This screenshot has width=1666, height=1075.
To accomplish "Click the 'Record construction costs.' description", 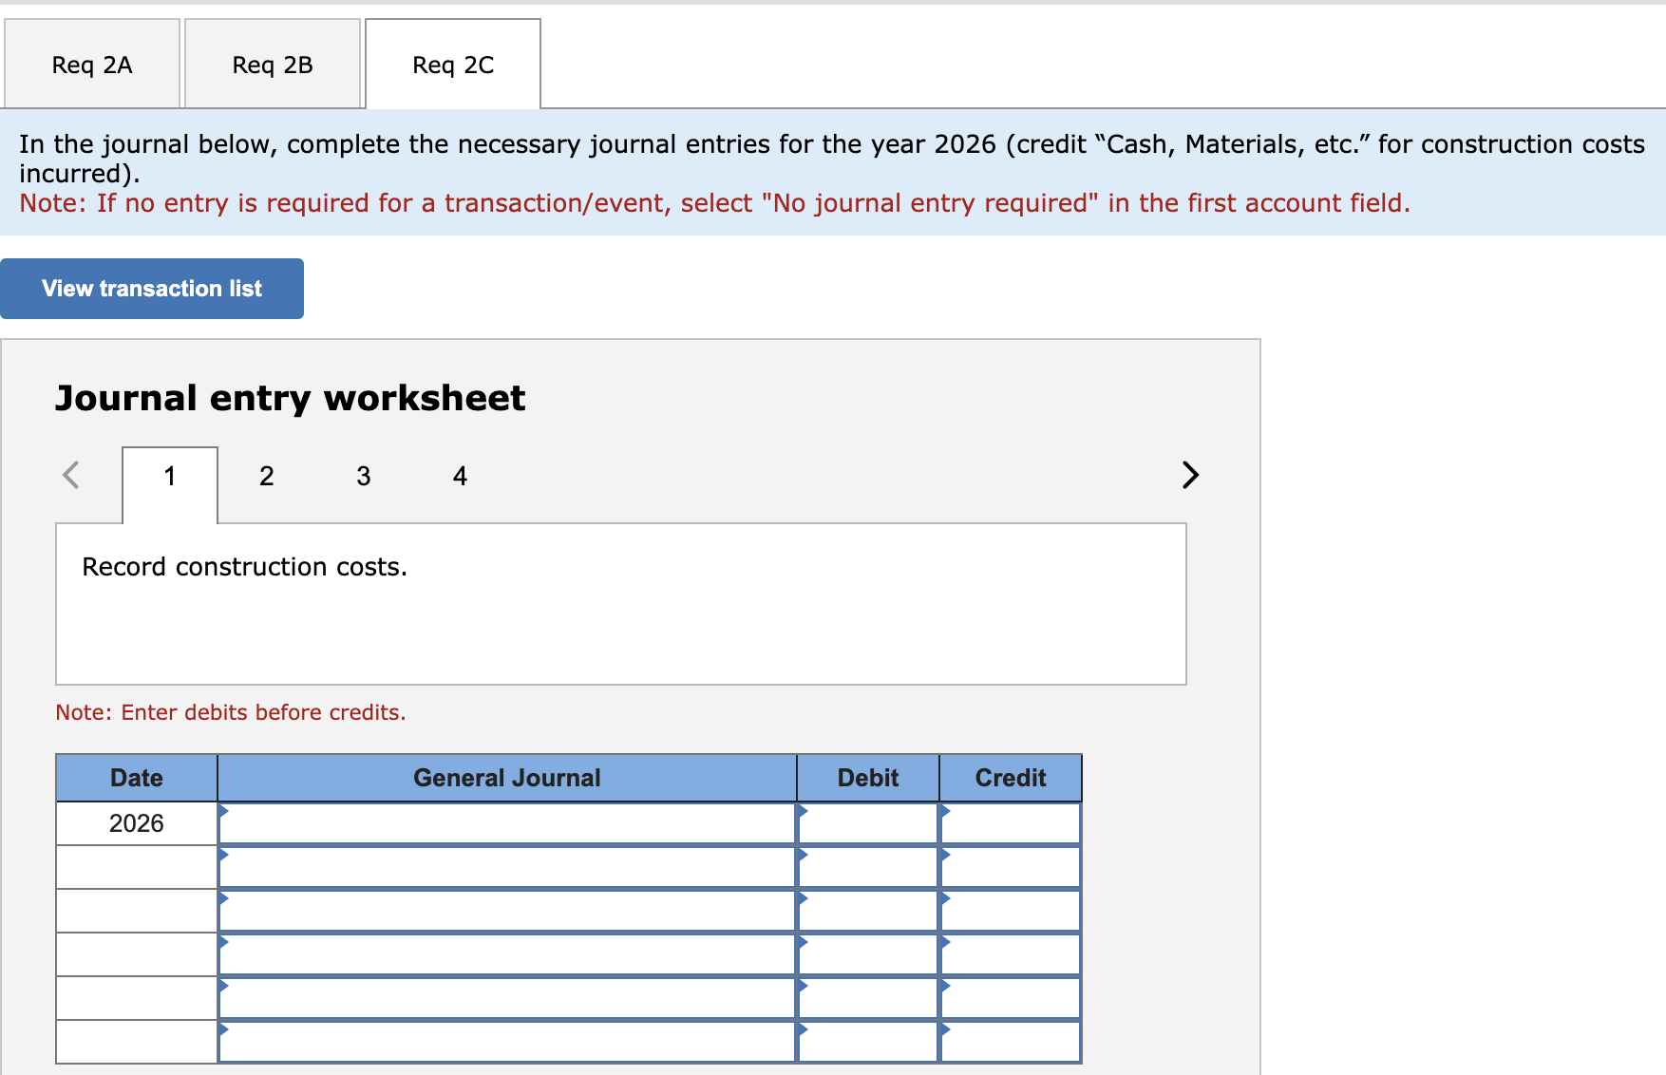I will (245, 567).
